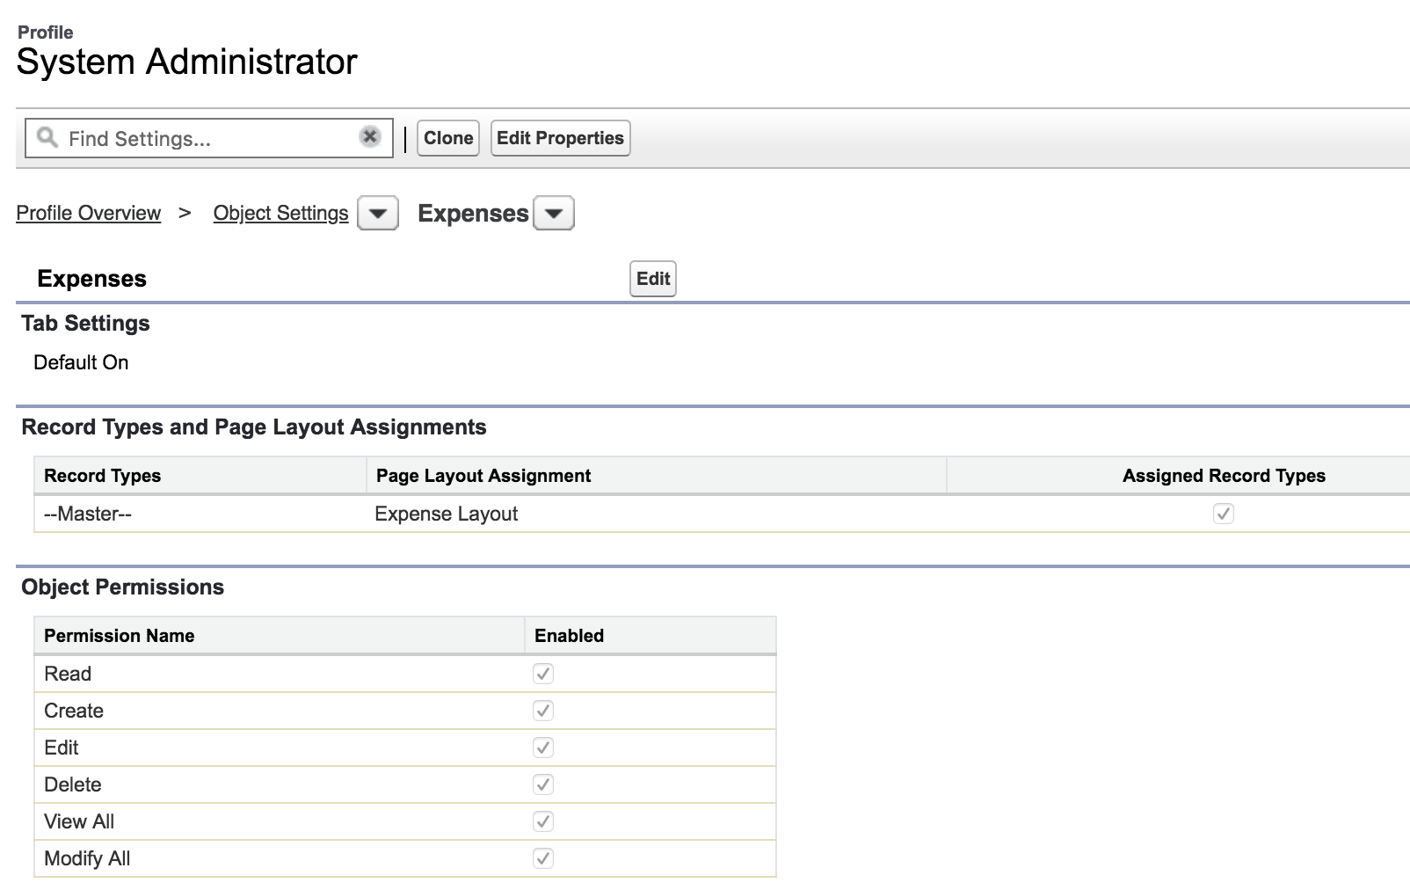
Task: Select the Expense Layout page layout assignment
Action: point(446,514)
